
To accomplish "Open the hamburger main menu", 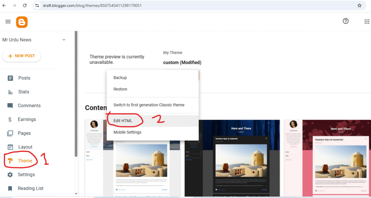I will tap(8, 21).
